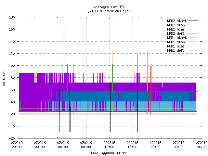Click the 180 tick label on y-axis
The height and width of the screenshot is (156, 208).
(x=12, y=17)
